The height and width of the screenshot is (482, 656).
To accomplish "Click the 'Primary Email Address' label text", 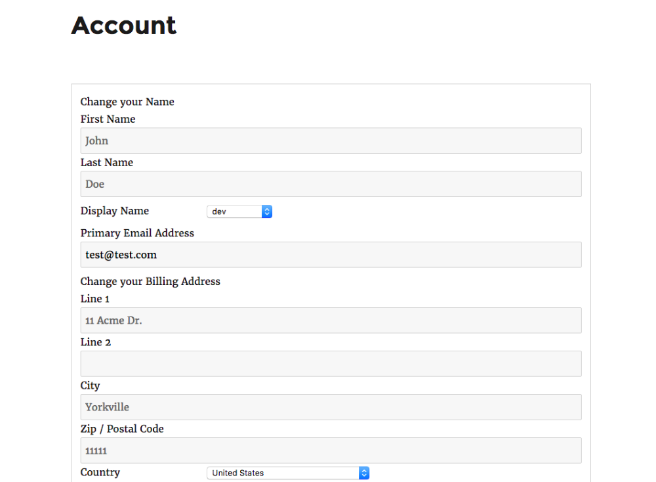I will [137, 233].
